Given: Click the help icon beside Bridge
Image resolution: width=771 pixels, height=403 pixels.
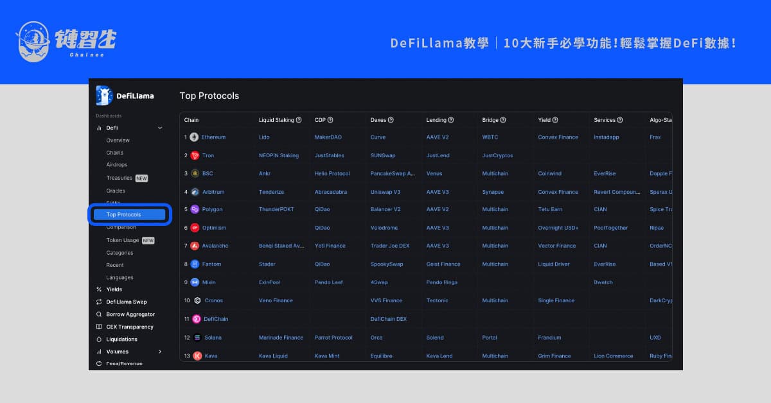Looking at the screenshot, I should [503, 120].
